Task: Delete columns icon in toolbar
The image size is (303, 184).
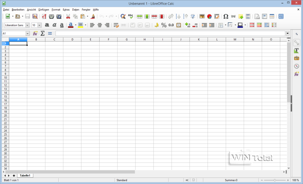Action: 162,16
